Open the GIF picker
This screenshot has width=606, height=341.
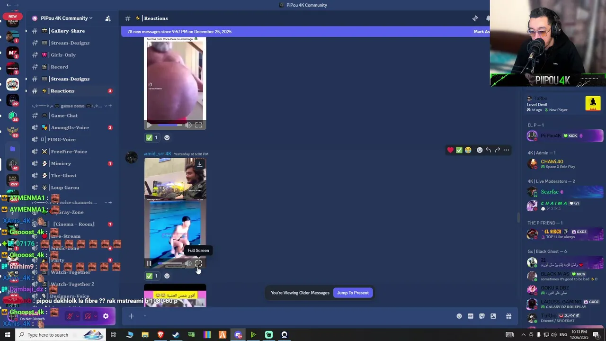[471, 316]
